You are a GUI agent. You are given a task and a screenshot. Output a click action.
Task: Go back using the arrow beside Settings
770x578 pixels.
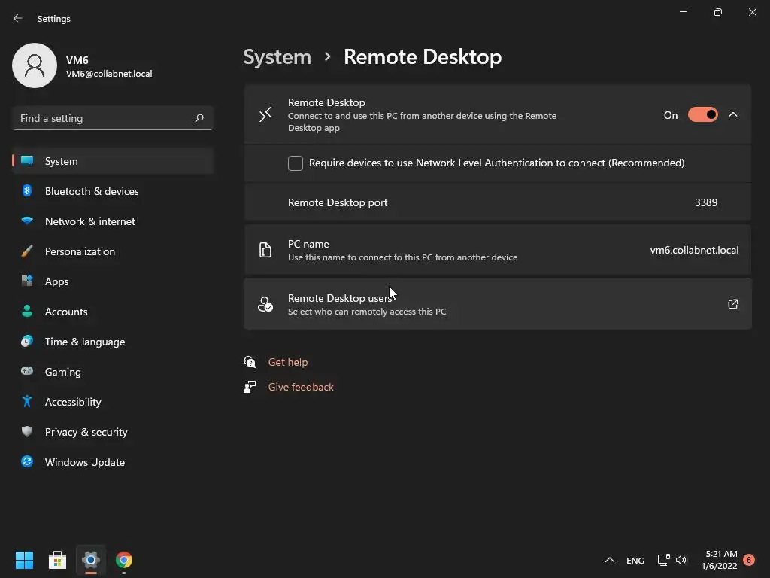tap(18, 18)
